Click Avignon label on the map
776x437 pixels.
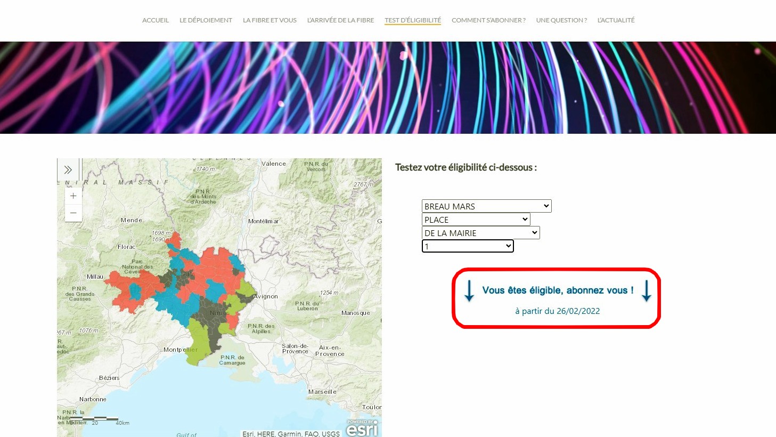pos(266,296)
